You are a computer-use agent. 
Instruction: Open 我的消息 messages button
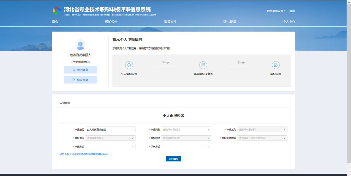[80, 70]
